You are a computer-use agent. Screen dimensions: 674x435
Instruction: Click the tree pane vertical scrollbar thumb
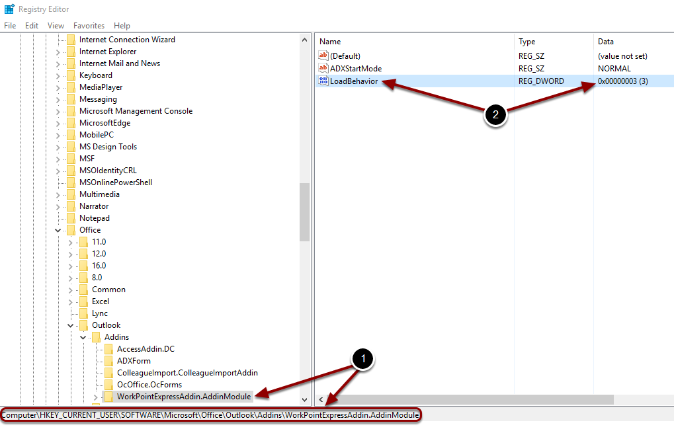point(305,212)
